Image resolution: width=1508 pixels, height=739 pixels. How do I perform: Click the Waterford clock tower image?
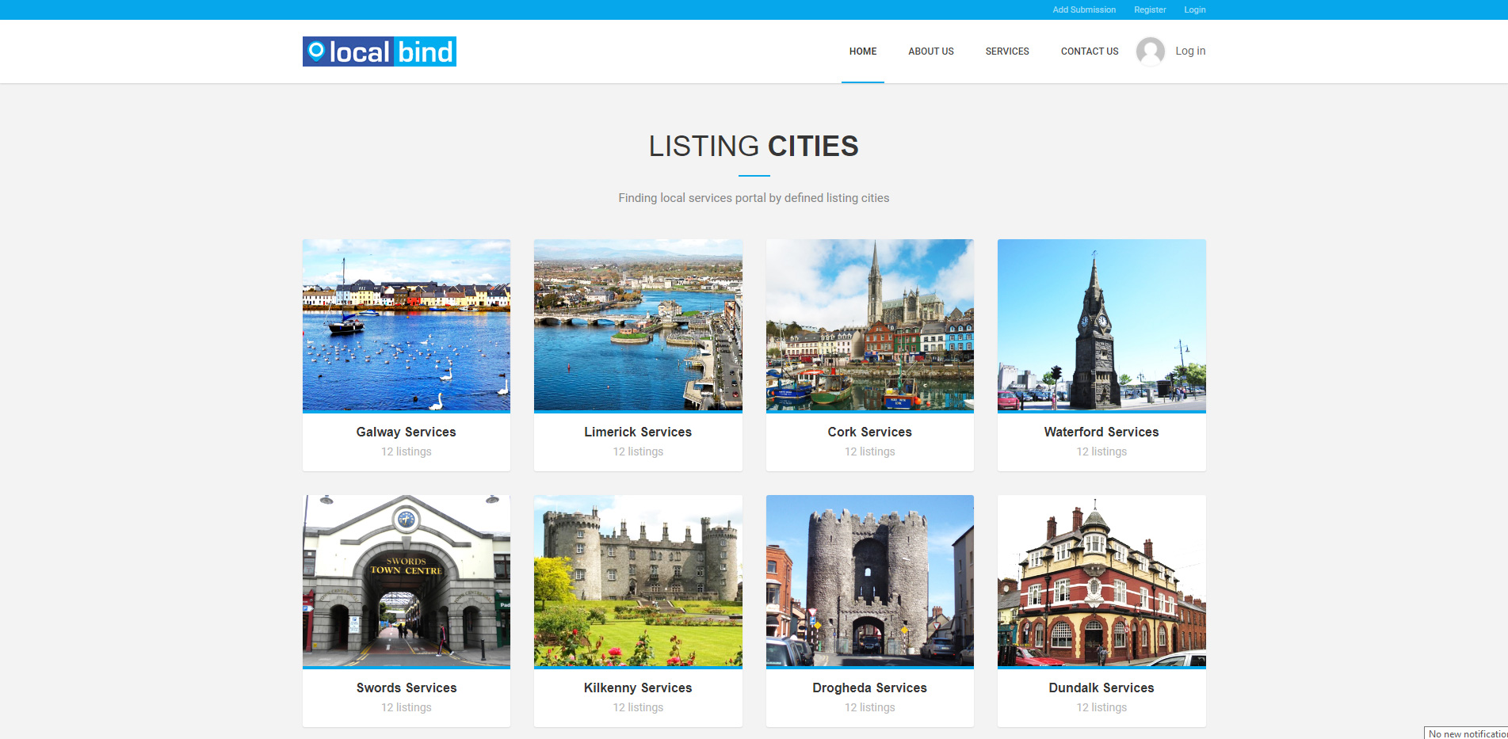tap(1101, 325)
